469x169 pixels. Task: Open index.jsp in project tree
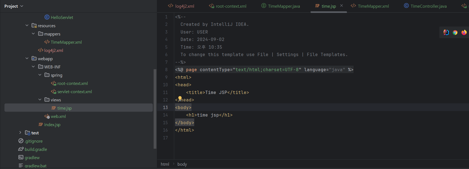tap(52, 124)
